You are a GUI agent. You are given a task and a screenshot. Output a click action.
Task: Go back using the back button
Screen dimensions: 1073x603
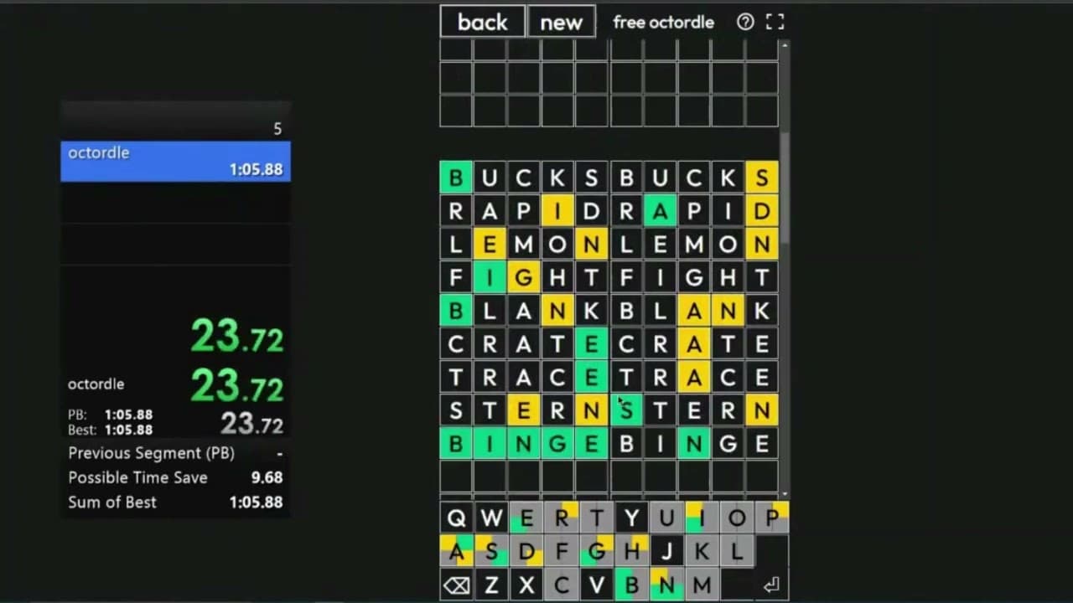(x=482, y=22)
